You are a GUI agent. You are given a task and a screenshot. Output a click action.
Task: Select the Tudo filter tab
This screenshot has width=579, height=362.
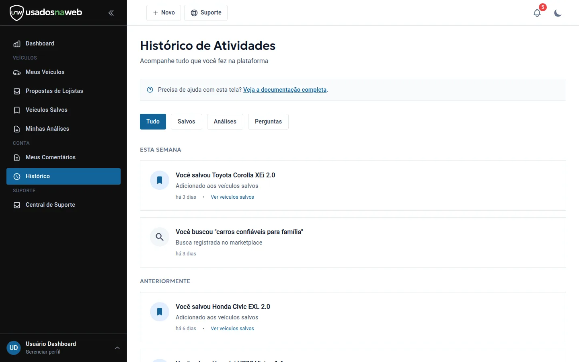pos(153,121)
